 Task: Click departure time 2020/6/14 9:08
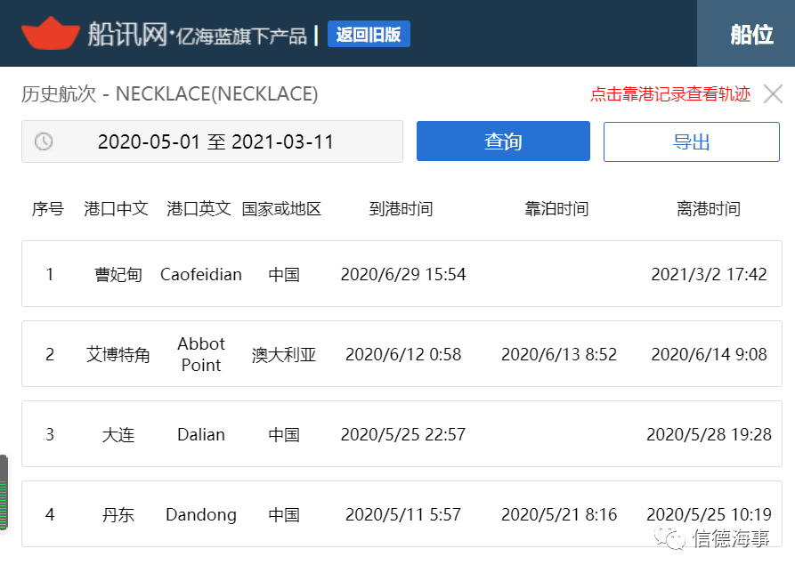pyautogui.click(x=709, y=354)
